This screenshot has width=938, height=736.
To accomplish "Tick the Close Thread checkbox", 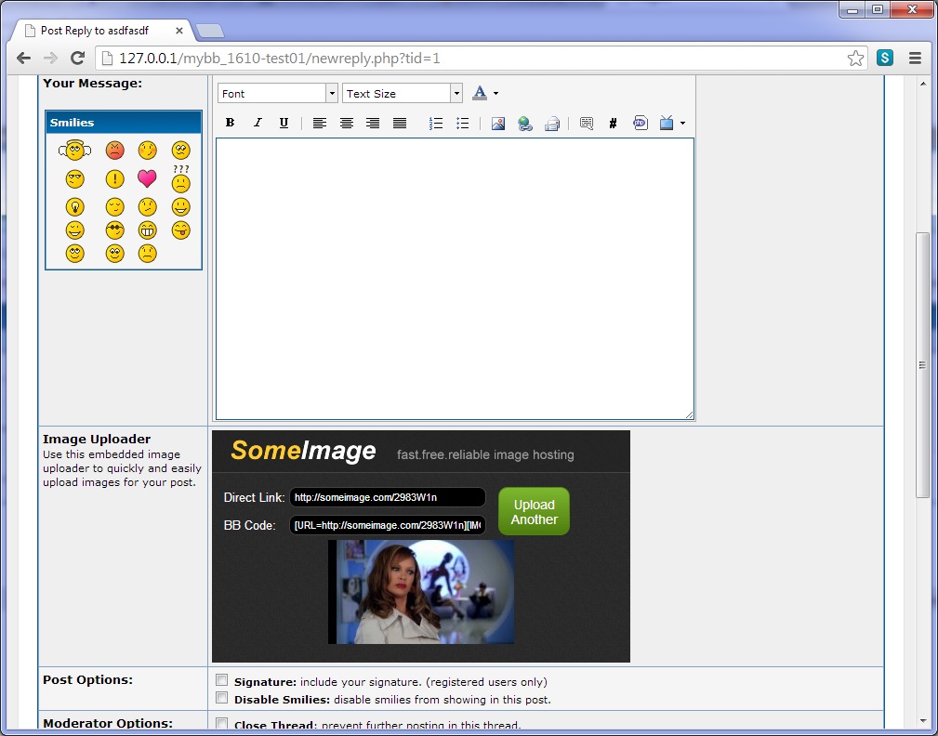I will [222, 724].
